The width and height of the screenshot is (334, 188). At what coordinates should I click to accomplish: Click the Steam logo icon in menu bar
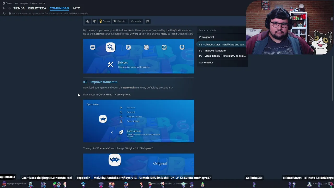4,3
